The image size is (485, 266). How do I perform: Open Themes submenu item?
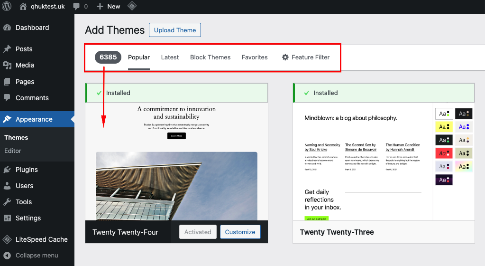(16, 137)
